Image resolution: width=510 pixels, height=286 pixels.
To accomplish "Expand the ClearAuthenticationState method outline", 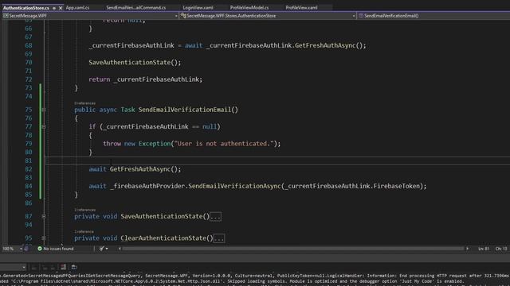I will (x=44, y=238).
